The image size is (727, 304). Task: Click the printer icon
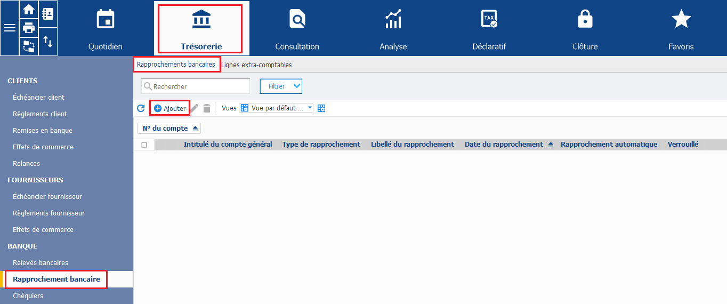29,28
